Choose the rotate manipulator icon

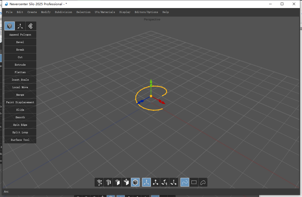click(165, 182)
